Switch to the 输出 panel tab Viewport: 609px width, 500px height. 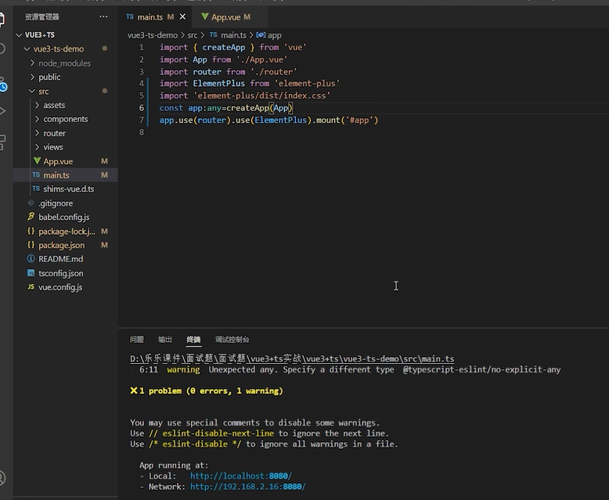point(165,340)
